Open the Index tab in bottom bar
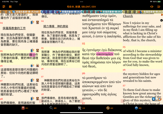The width and height of the screenshot is (163, 114). coord(23,108)
